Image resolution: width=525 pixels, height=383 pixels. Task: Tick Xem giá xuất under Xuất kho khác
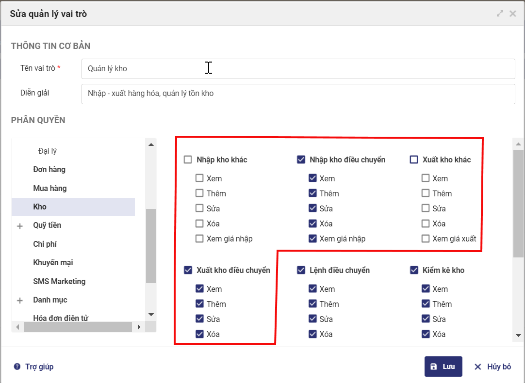(x=426, y=239)
